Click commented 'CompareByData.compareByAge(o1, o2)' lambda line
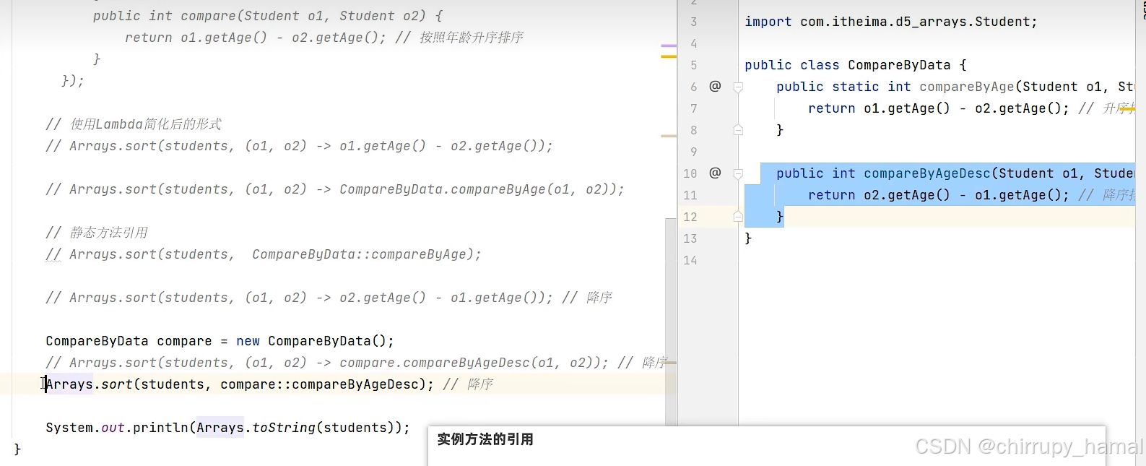Screen dimensions: 1146x466 [335, 189]
